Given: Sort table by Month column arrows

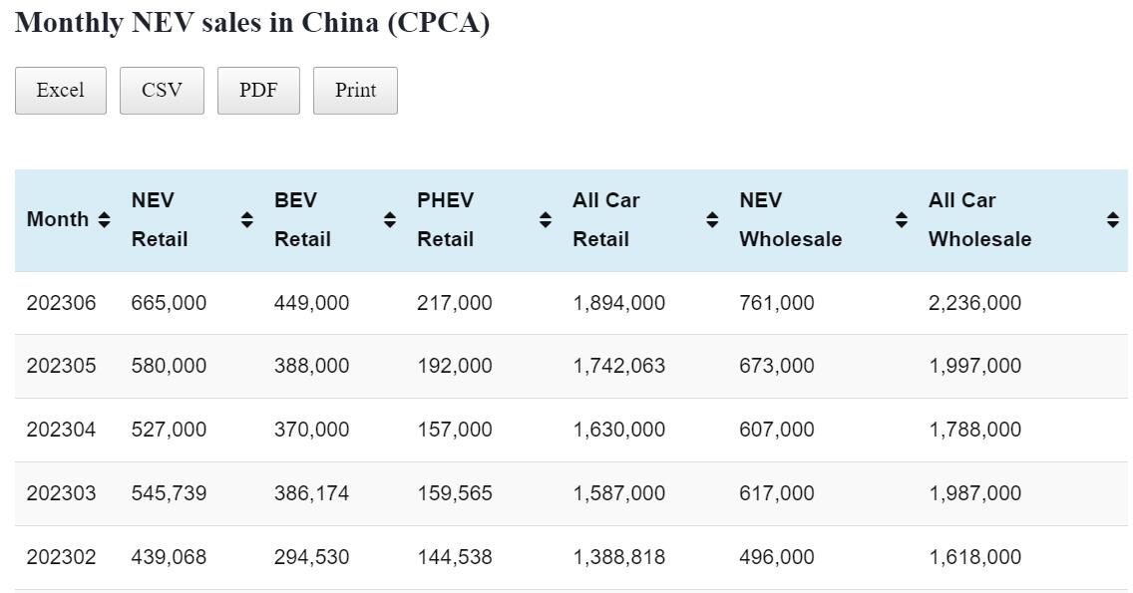Looking at the screenshot, I should 104,220.
